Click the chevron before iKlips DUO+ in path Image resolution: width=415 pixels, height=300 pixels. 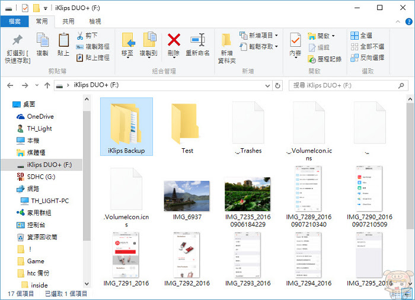coord(68,85)
